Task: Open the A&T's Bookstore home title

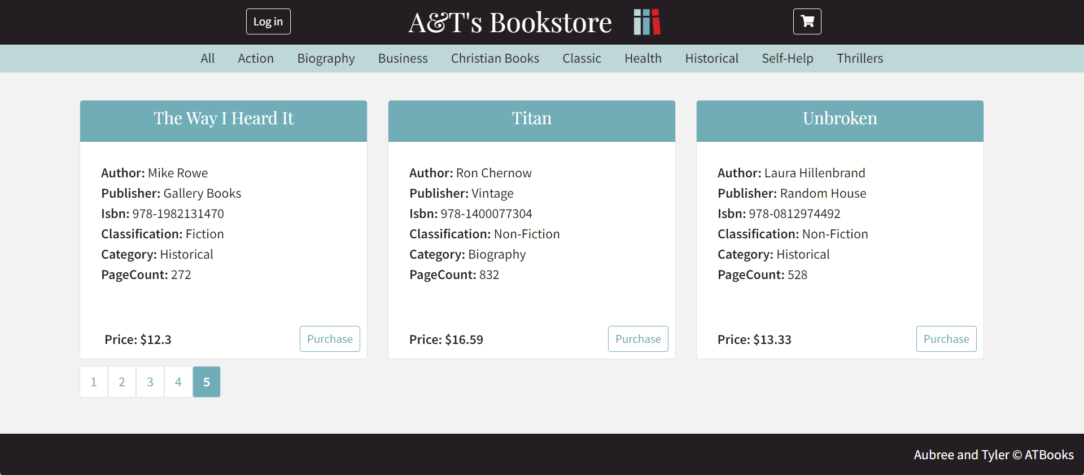Action: (x=510, y=23)
